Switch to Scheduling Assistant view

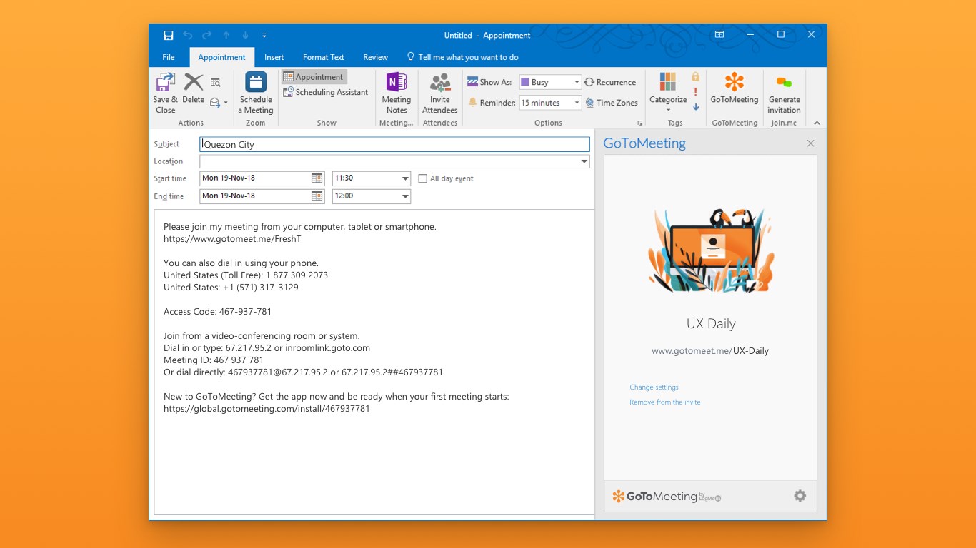click(326, 92)
